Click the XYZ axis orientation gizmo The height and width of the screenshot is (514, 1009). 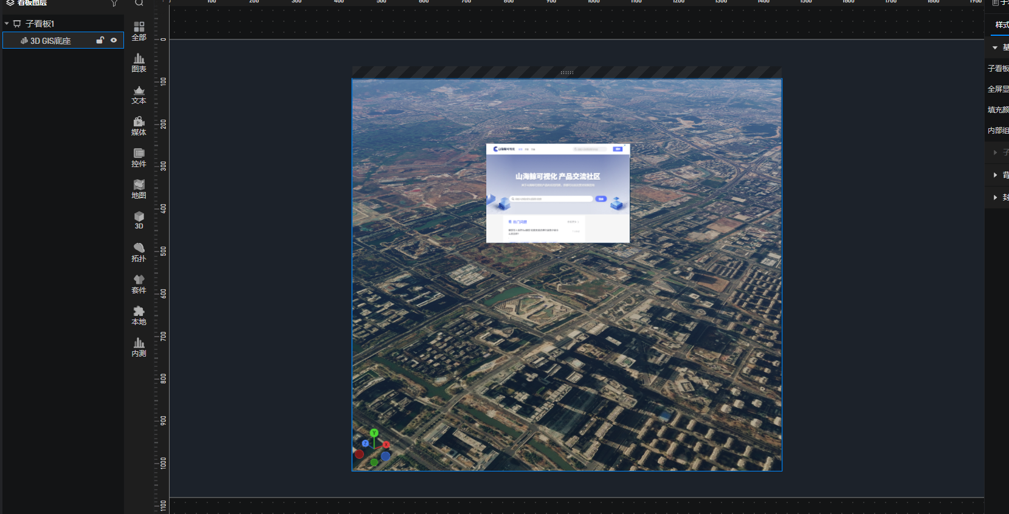point(373,448)
